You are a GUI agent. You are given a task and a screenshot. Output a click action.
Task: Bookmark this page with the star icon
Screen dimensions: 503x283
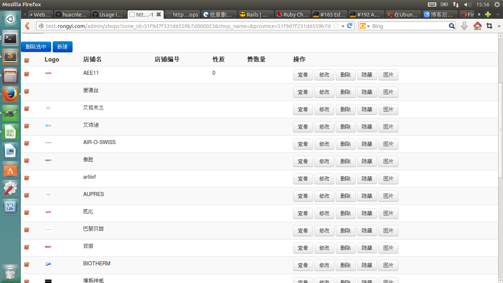pos(336,26)
